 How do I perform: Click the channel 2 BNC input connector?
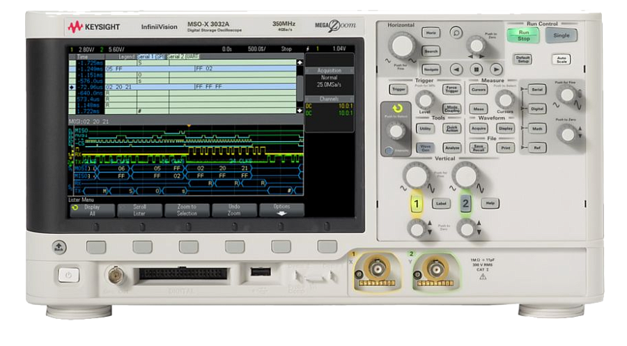[435, 268]
